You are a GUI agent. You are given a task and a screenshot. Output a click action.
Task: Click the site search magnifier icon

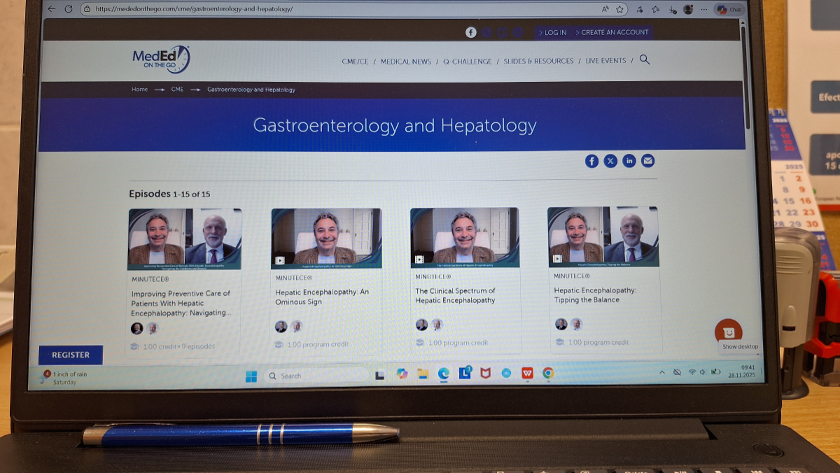click(x=645, y=60)
